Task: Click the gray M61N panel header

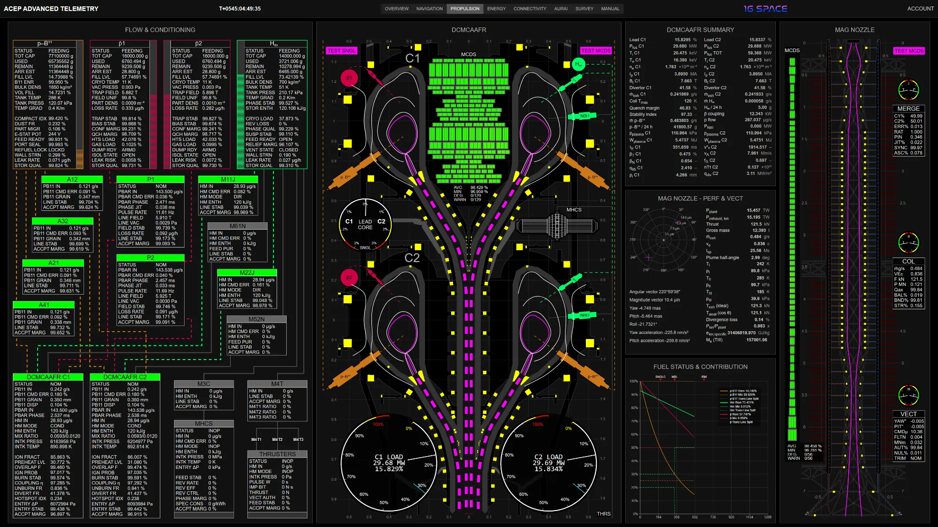Action: click(238, 226)
